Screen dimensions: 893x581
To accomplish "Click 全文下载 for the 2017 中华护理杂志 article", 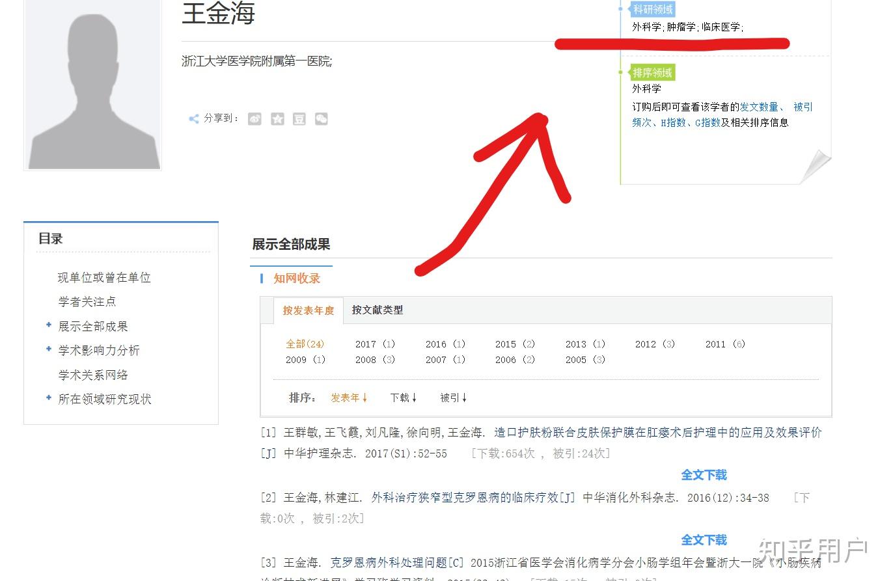I will 704,475.
